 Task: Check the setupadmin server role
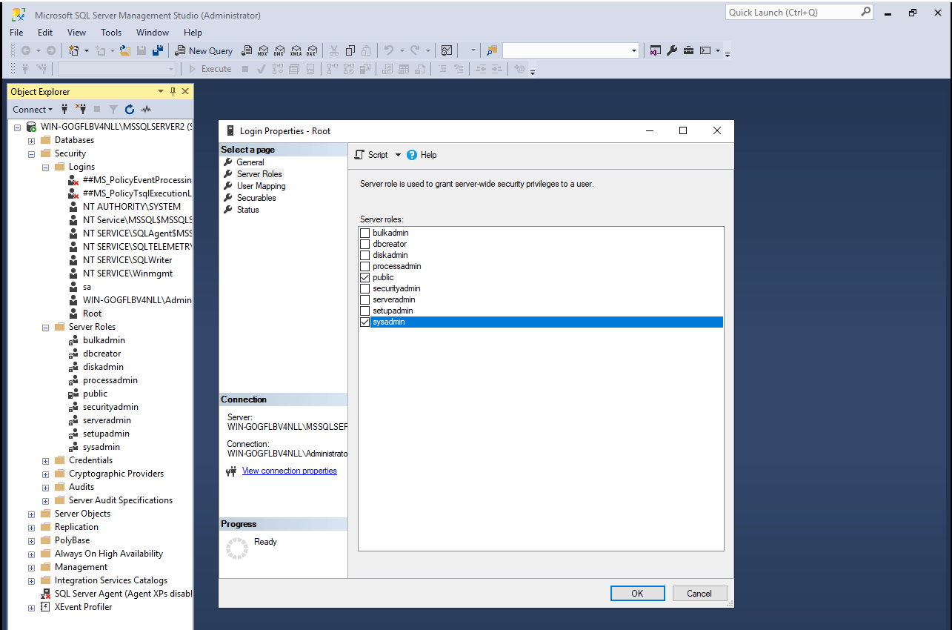[x=365, y=311]
